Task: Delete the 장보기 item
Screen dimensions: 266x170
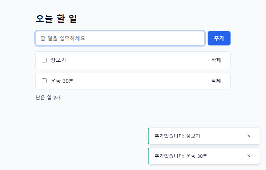Action: click(216, 60)
